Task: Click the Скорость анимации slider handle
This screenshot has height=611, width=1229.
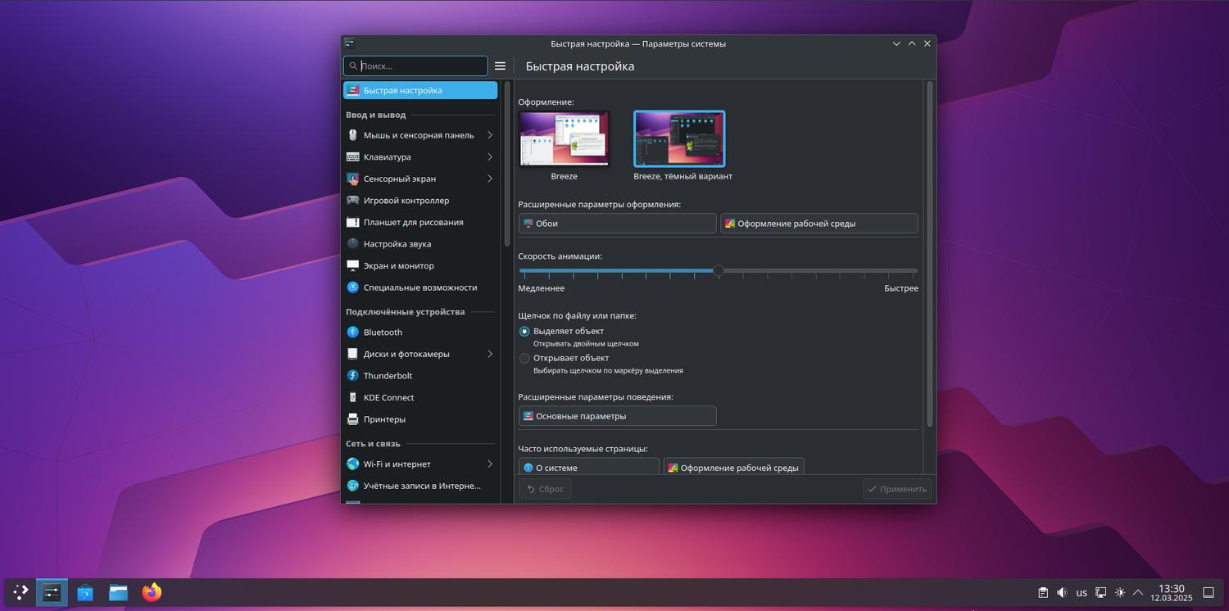Action: click(719, 270)
